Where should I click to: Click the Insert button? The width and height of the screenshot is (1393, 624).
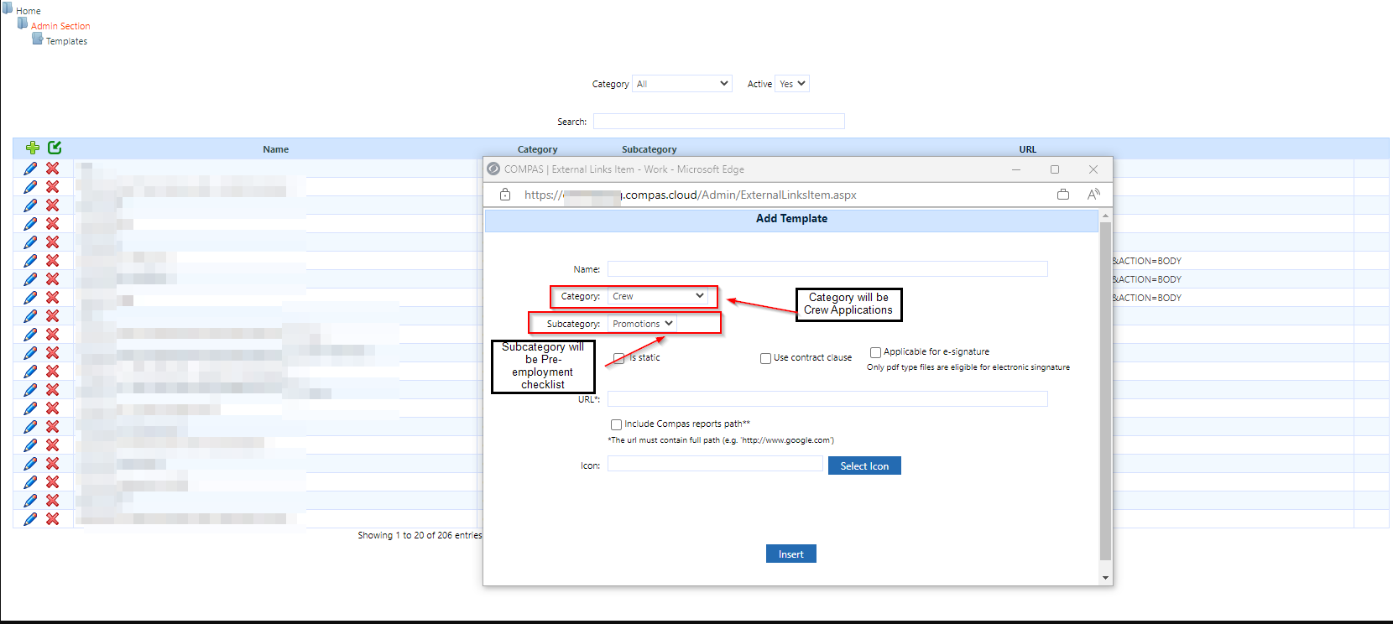point(790,554)
